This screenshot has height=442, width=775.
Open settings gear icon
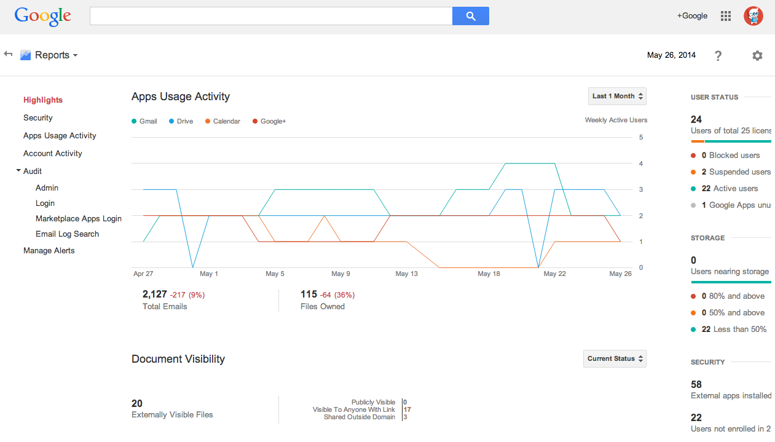click(x=757, y=55)
